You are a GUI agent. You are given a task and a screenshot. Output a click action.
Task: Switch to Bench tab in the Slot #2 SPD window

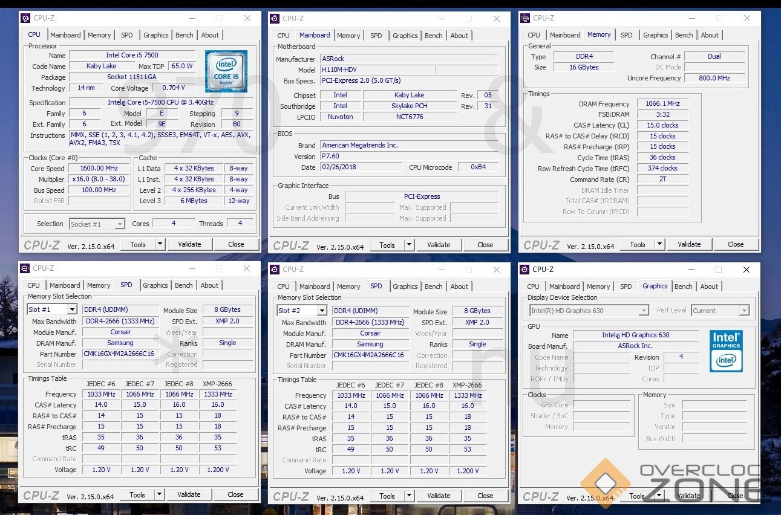(434, 287)
